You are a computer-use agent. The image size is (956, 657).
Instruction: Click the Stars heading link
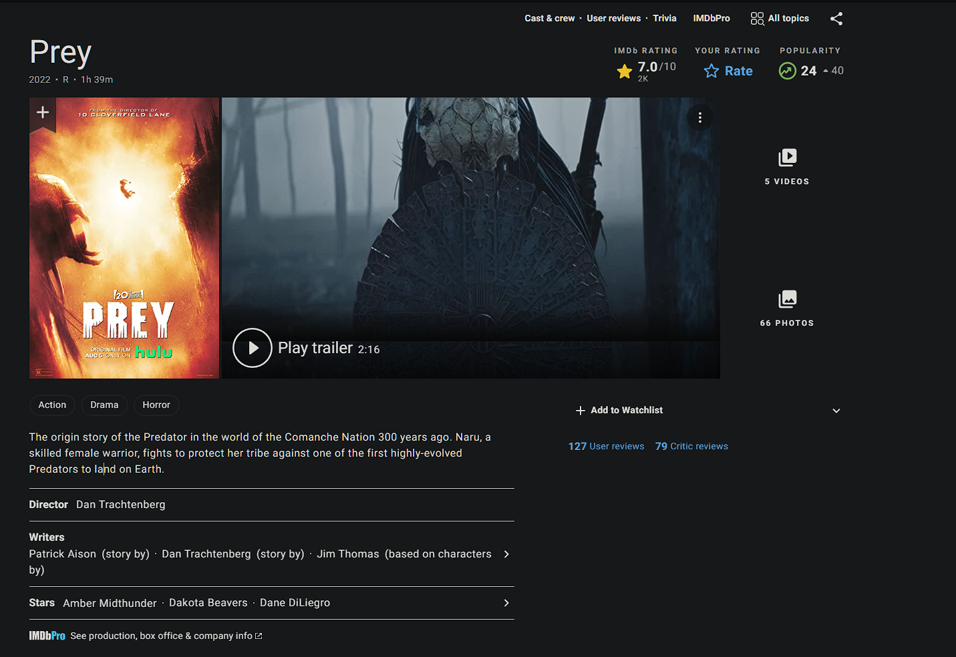click(41, 603)
